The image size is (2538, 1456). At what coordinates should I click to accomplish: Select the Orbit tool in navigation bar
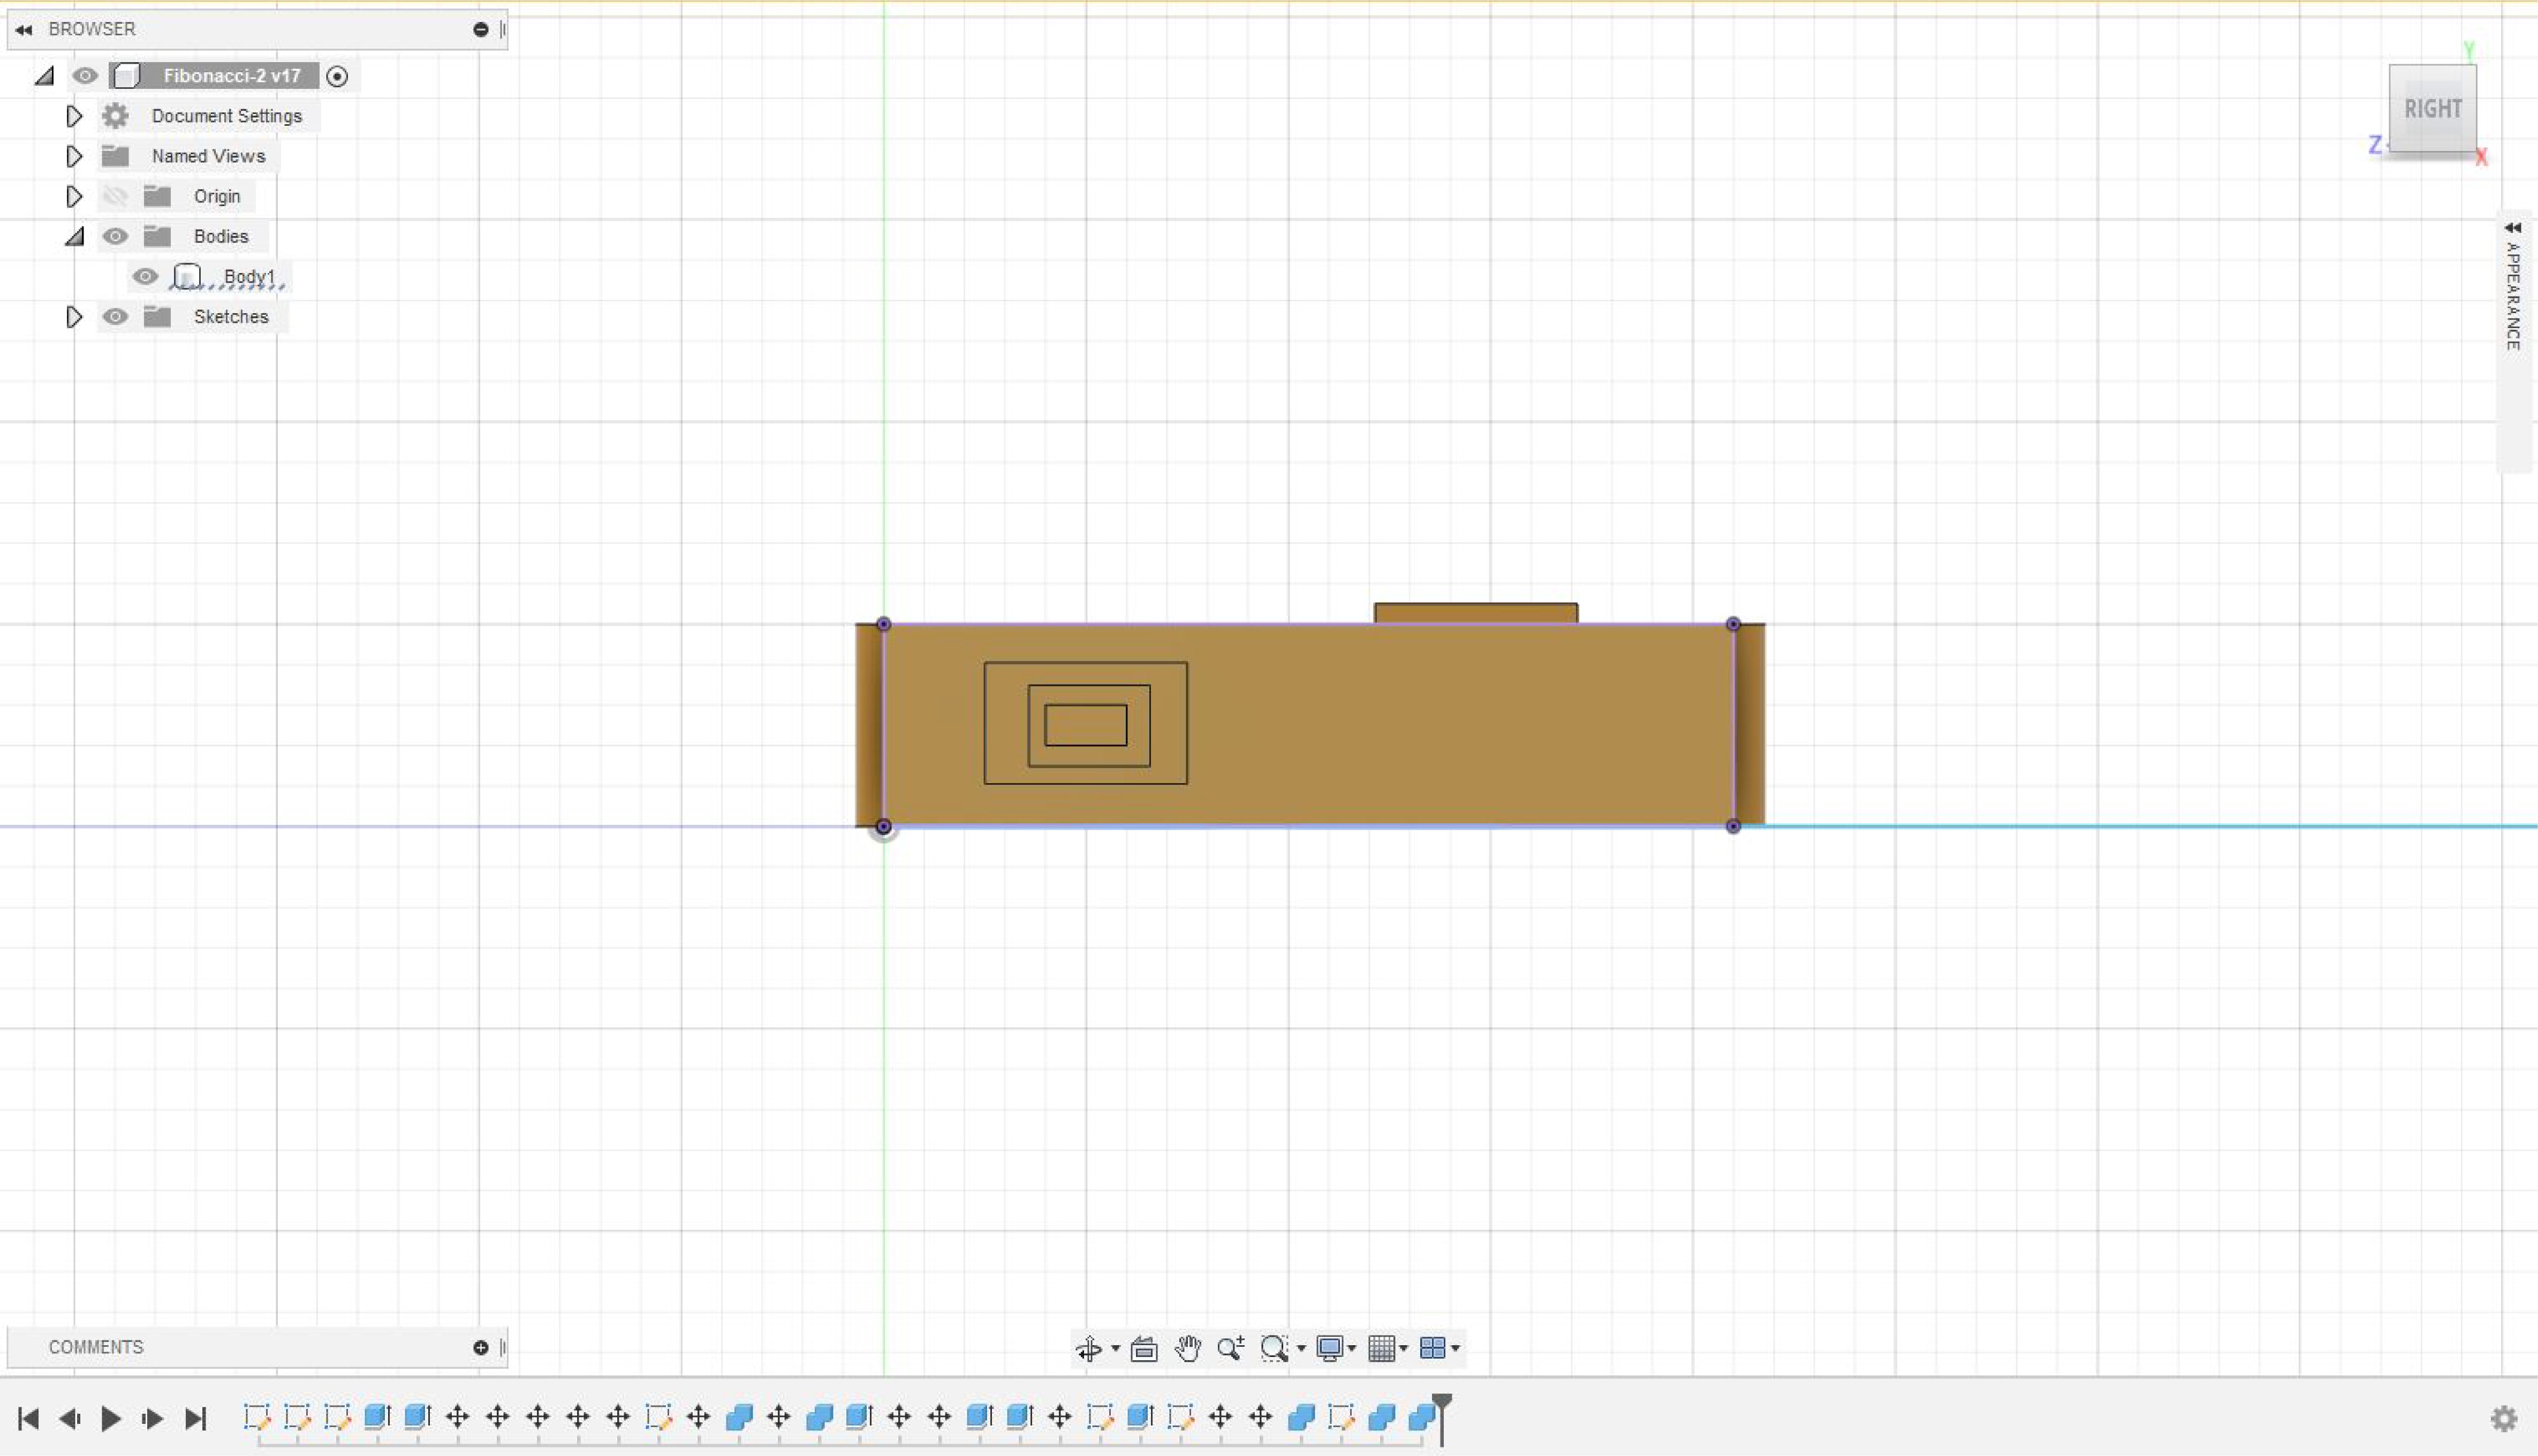[x=1089, y=1349]
